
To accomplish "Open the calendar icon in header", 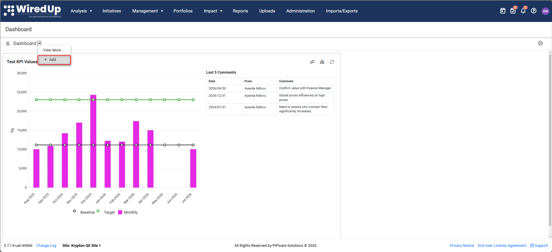I will coord(503,11).
